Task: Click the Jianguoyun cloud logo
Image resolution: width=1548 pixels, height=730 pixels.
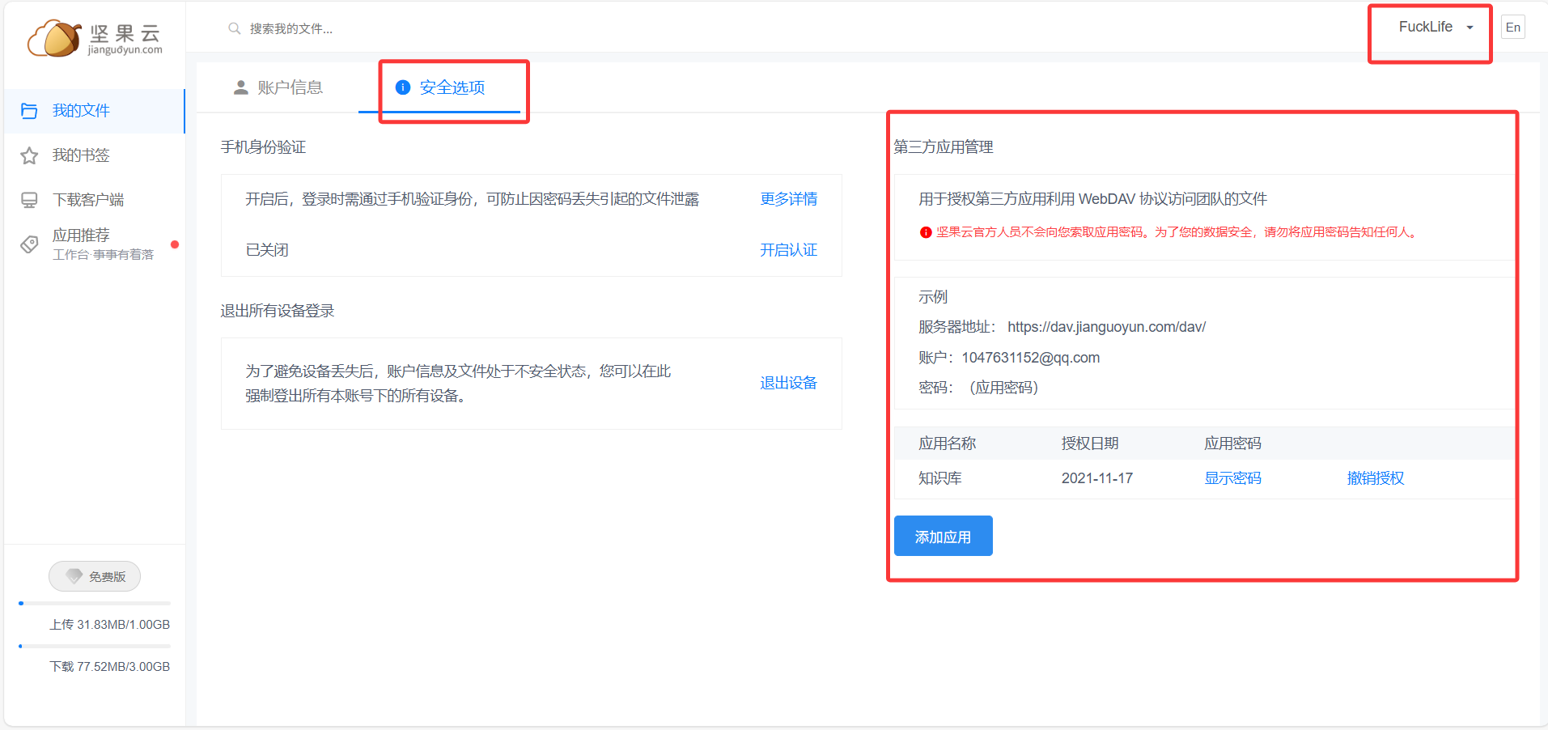Action: point(54,37)
